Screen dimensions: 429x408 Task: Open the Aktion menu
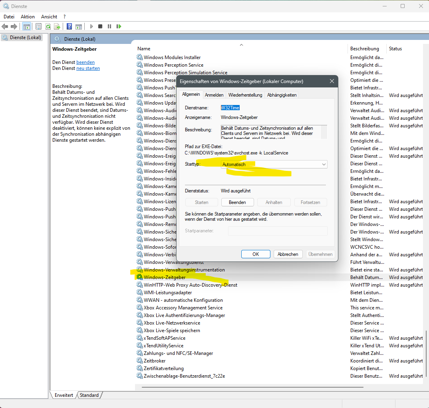pos(28,17)
